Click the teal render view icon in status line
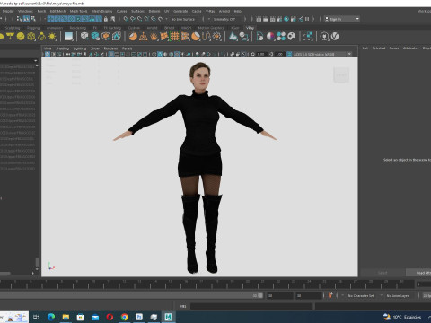431x323 pixels. click(x=286, y=19)
